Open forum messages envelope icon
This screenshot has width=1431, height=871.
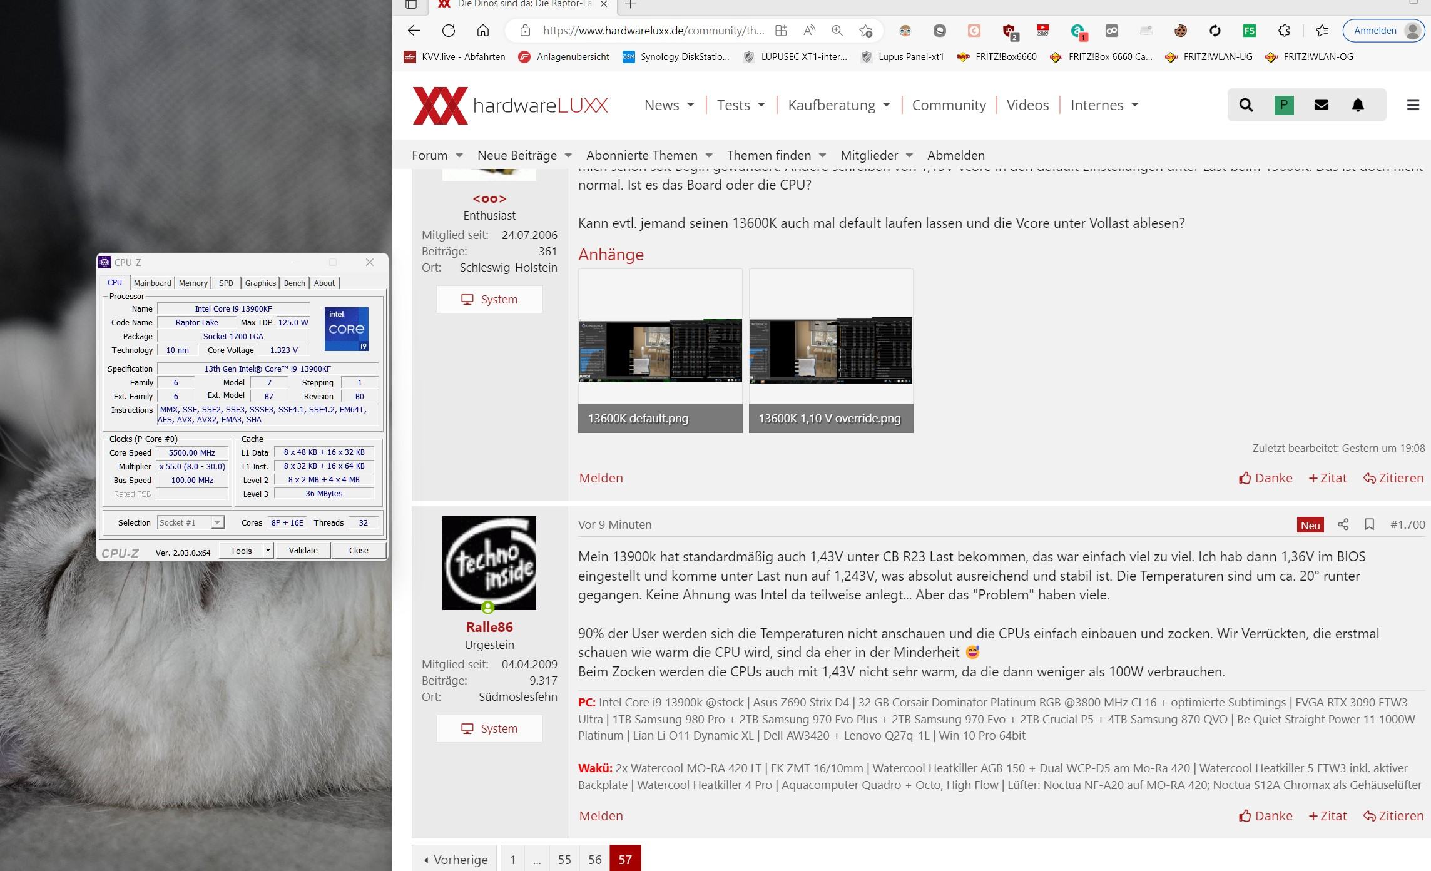pos(1321,105)
